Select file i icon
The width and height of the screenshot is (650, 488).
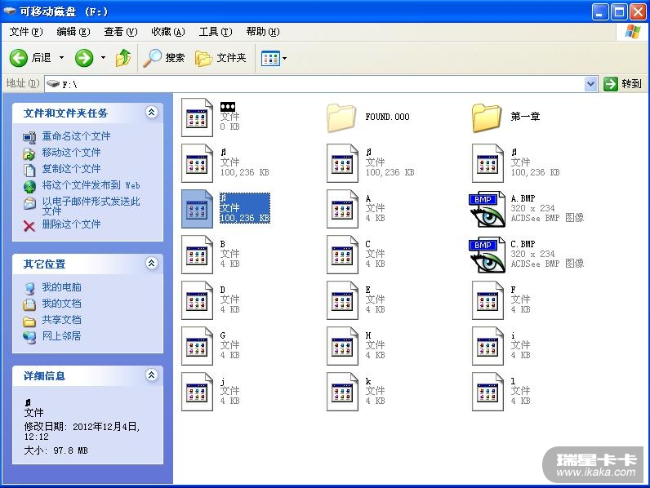tap(488, 346)
